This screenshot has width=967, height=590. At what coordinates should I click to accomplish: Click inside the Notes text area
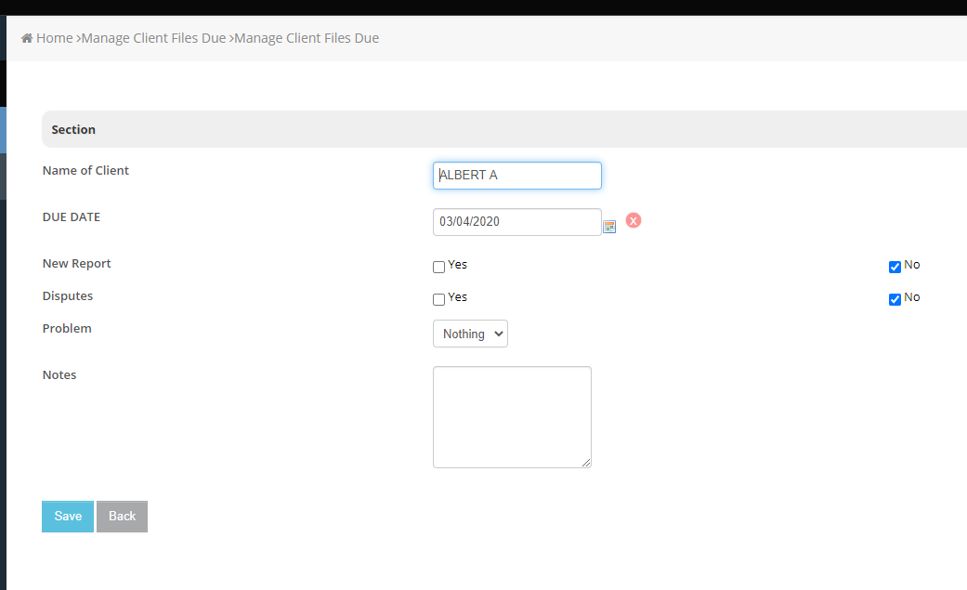(x=513, y=417)
